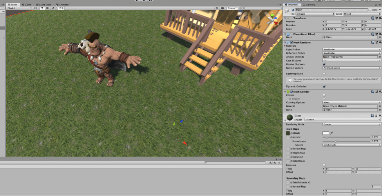Open scene view tools wrench icon
382x196 pixels.
[217, 8]
